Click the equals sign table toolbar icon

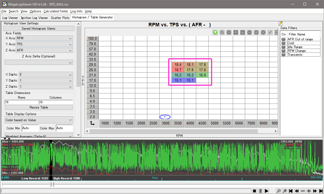229,32
